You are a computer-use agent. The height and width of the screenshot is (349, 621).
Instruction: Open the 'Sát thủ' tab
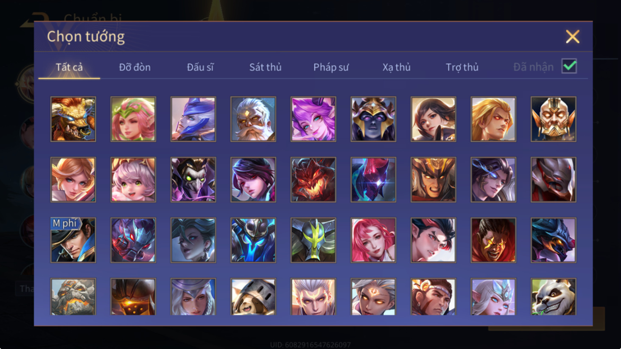266,67
